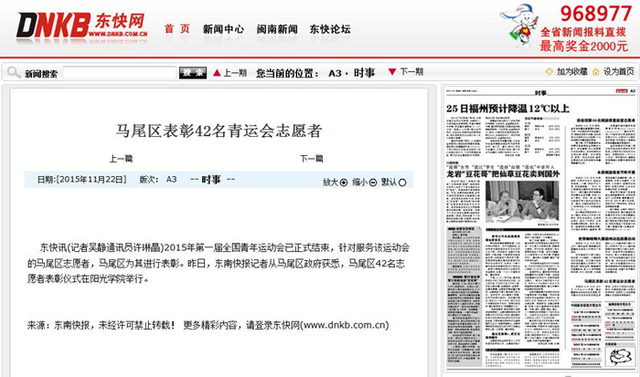Click the A3·时事 current location text
Screen dimensions: 640x377
point(351,73)
